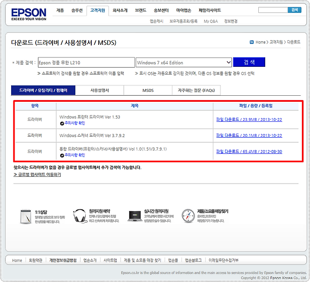
Task: Download Windows scanner driver 20.1MB file
Action: [x=249, y=135]
